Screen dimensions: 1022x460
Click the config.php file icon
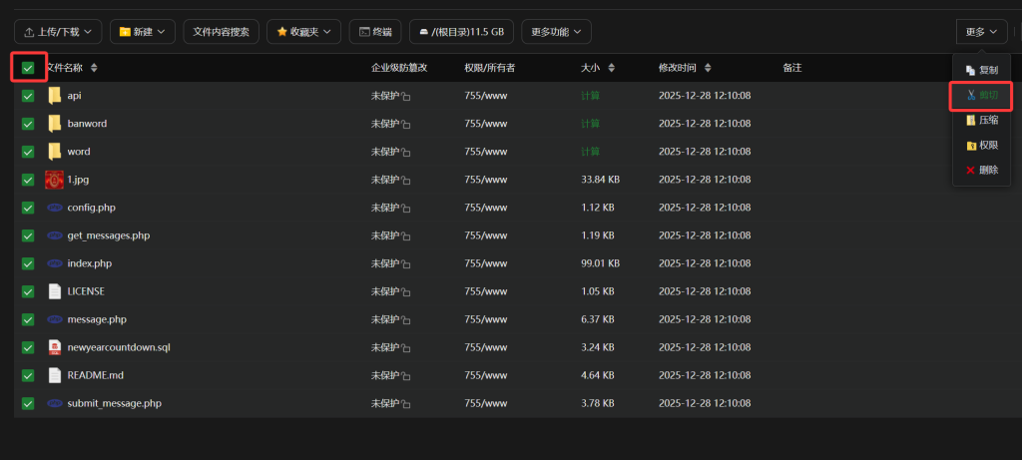pos(55,208)
